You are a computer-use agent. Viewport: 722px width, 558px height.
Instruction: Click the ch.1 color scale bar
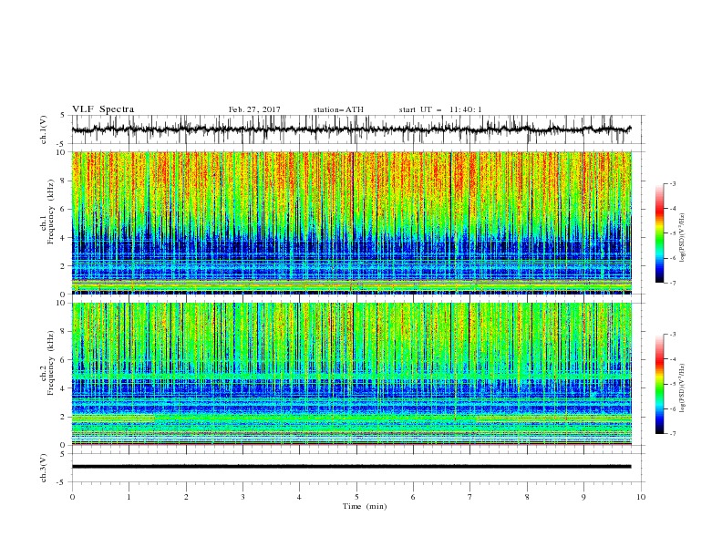point(660,233)
